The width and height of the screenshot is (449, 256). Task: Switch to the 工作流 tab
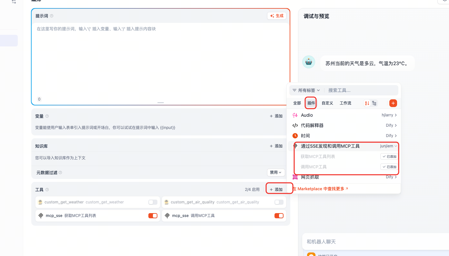click(x=345, y=103)
